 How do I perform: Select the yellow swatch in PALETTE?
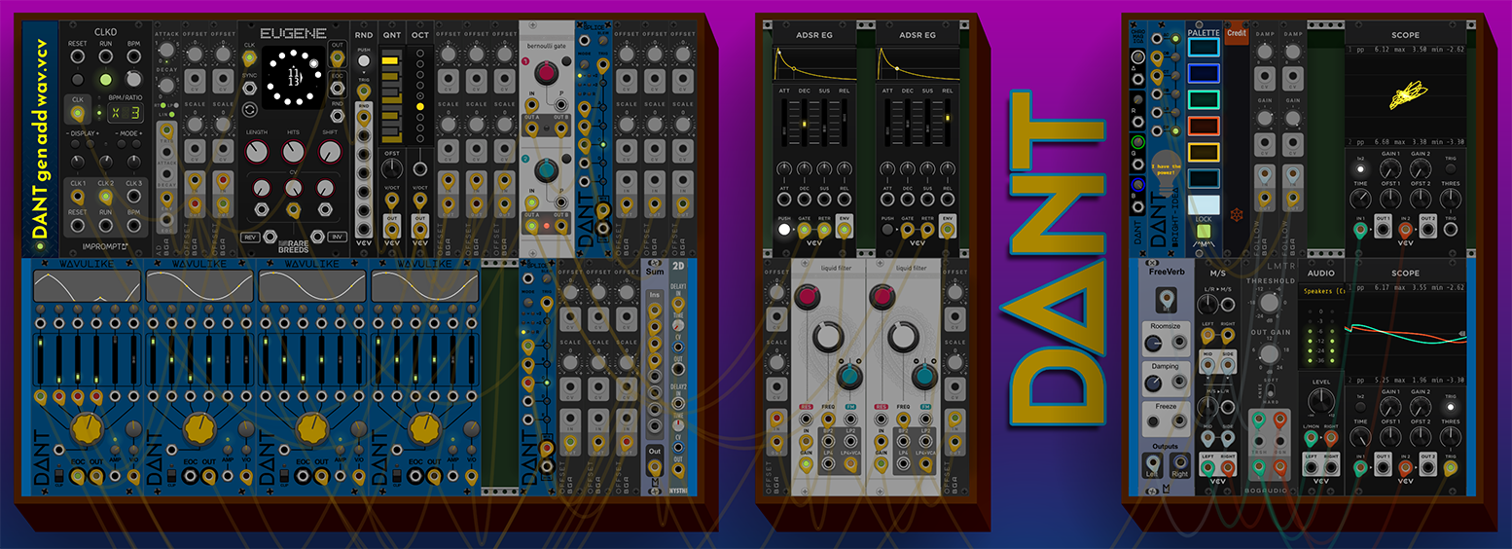pos(1204,152)
